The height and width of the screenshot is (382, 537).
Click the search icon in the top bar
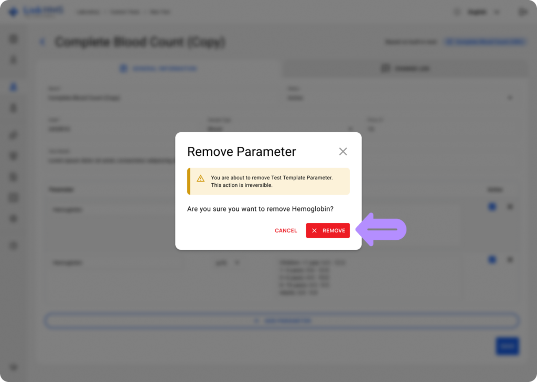click(x=457, y=11)
